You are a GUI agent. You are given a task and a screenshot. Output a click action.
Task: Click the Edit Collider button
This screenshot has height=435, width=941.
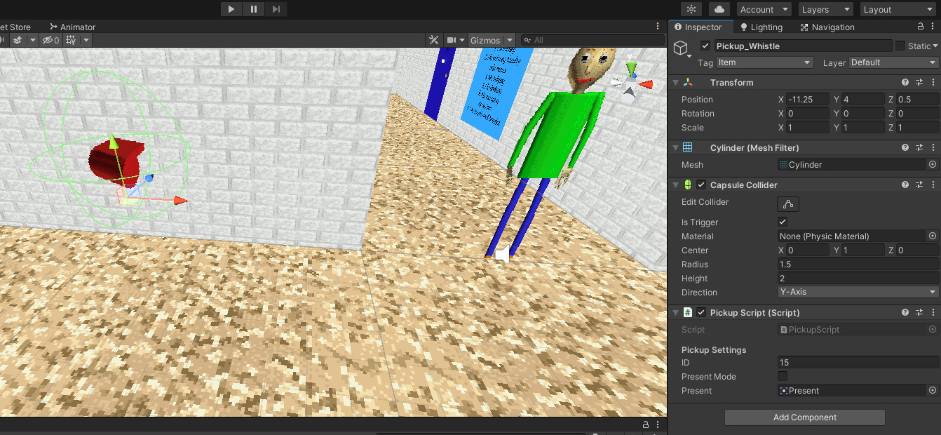(x=787, y=203)
